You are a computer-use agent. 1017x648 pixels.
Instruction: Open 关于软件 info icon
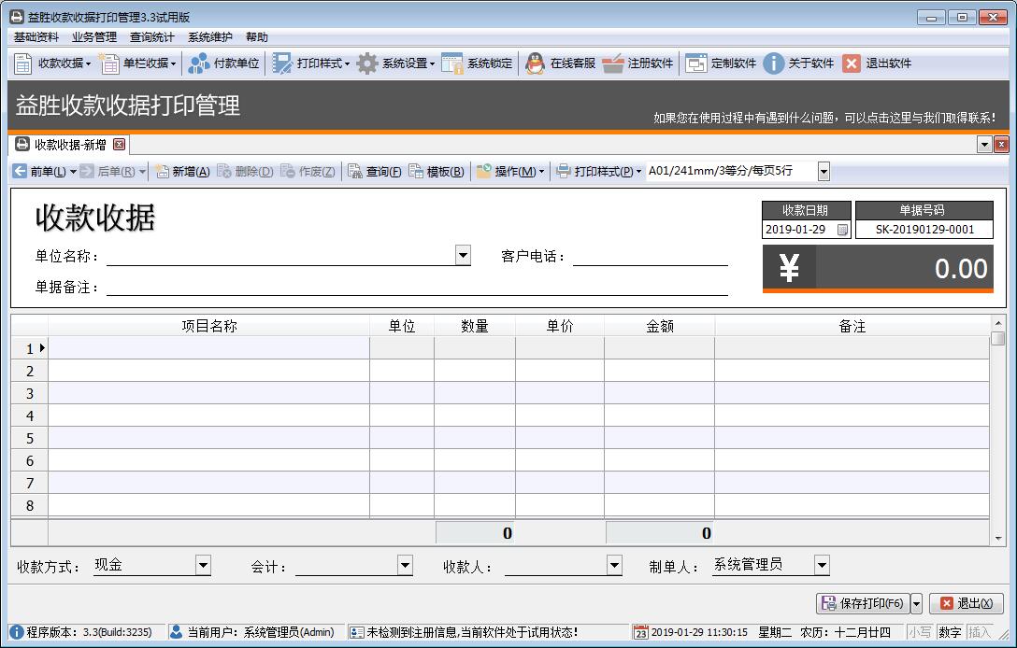pos(773,63)
